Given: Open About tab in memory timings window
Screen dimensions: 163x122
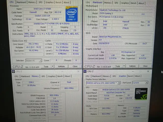Looking at the screenshot, I should (67, 76).
